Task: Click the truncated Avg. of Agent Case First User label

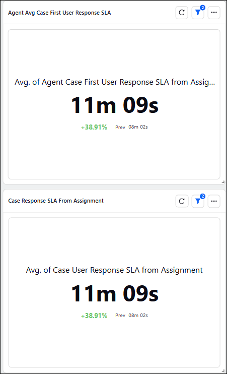Action: pyautogui.click(x=115, y=82)
